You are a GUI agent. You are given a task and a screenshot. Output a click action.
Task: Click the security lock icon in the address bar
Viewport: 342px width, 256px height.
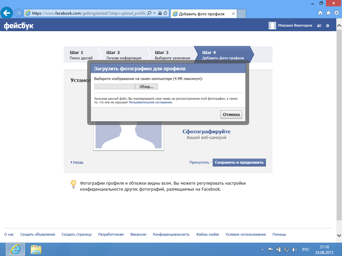pyautogui.click(x=160, y=13)
